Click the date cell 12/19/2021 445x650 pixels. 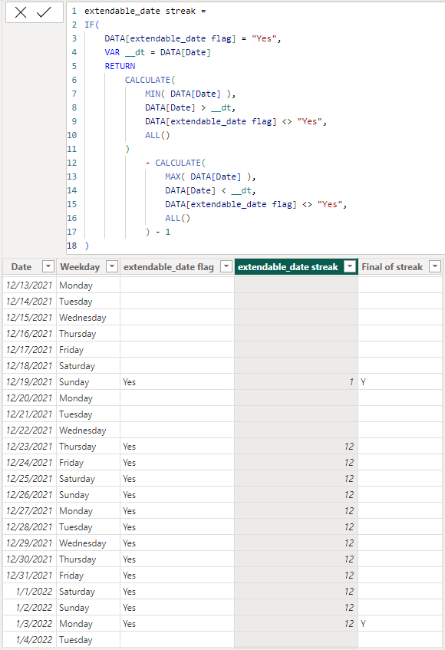coord(29,382)
